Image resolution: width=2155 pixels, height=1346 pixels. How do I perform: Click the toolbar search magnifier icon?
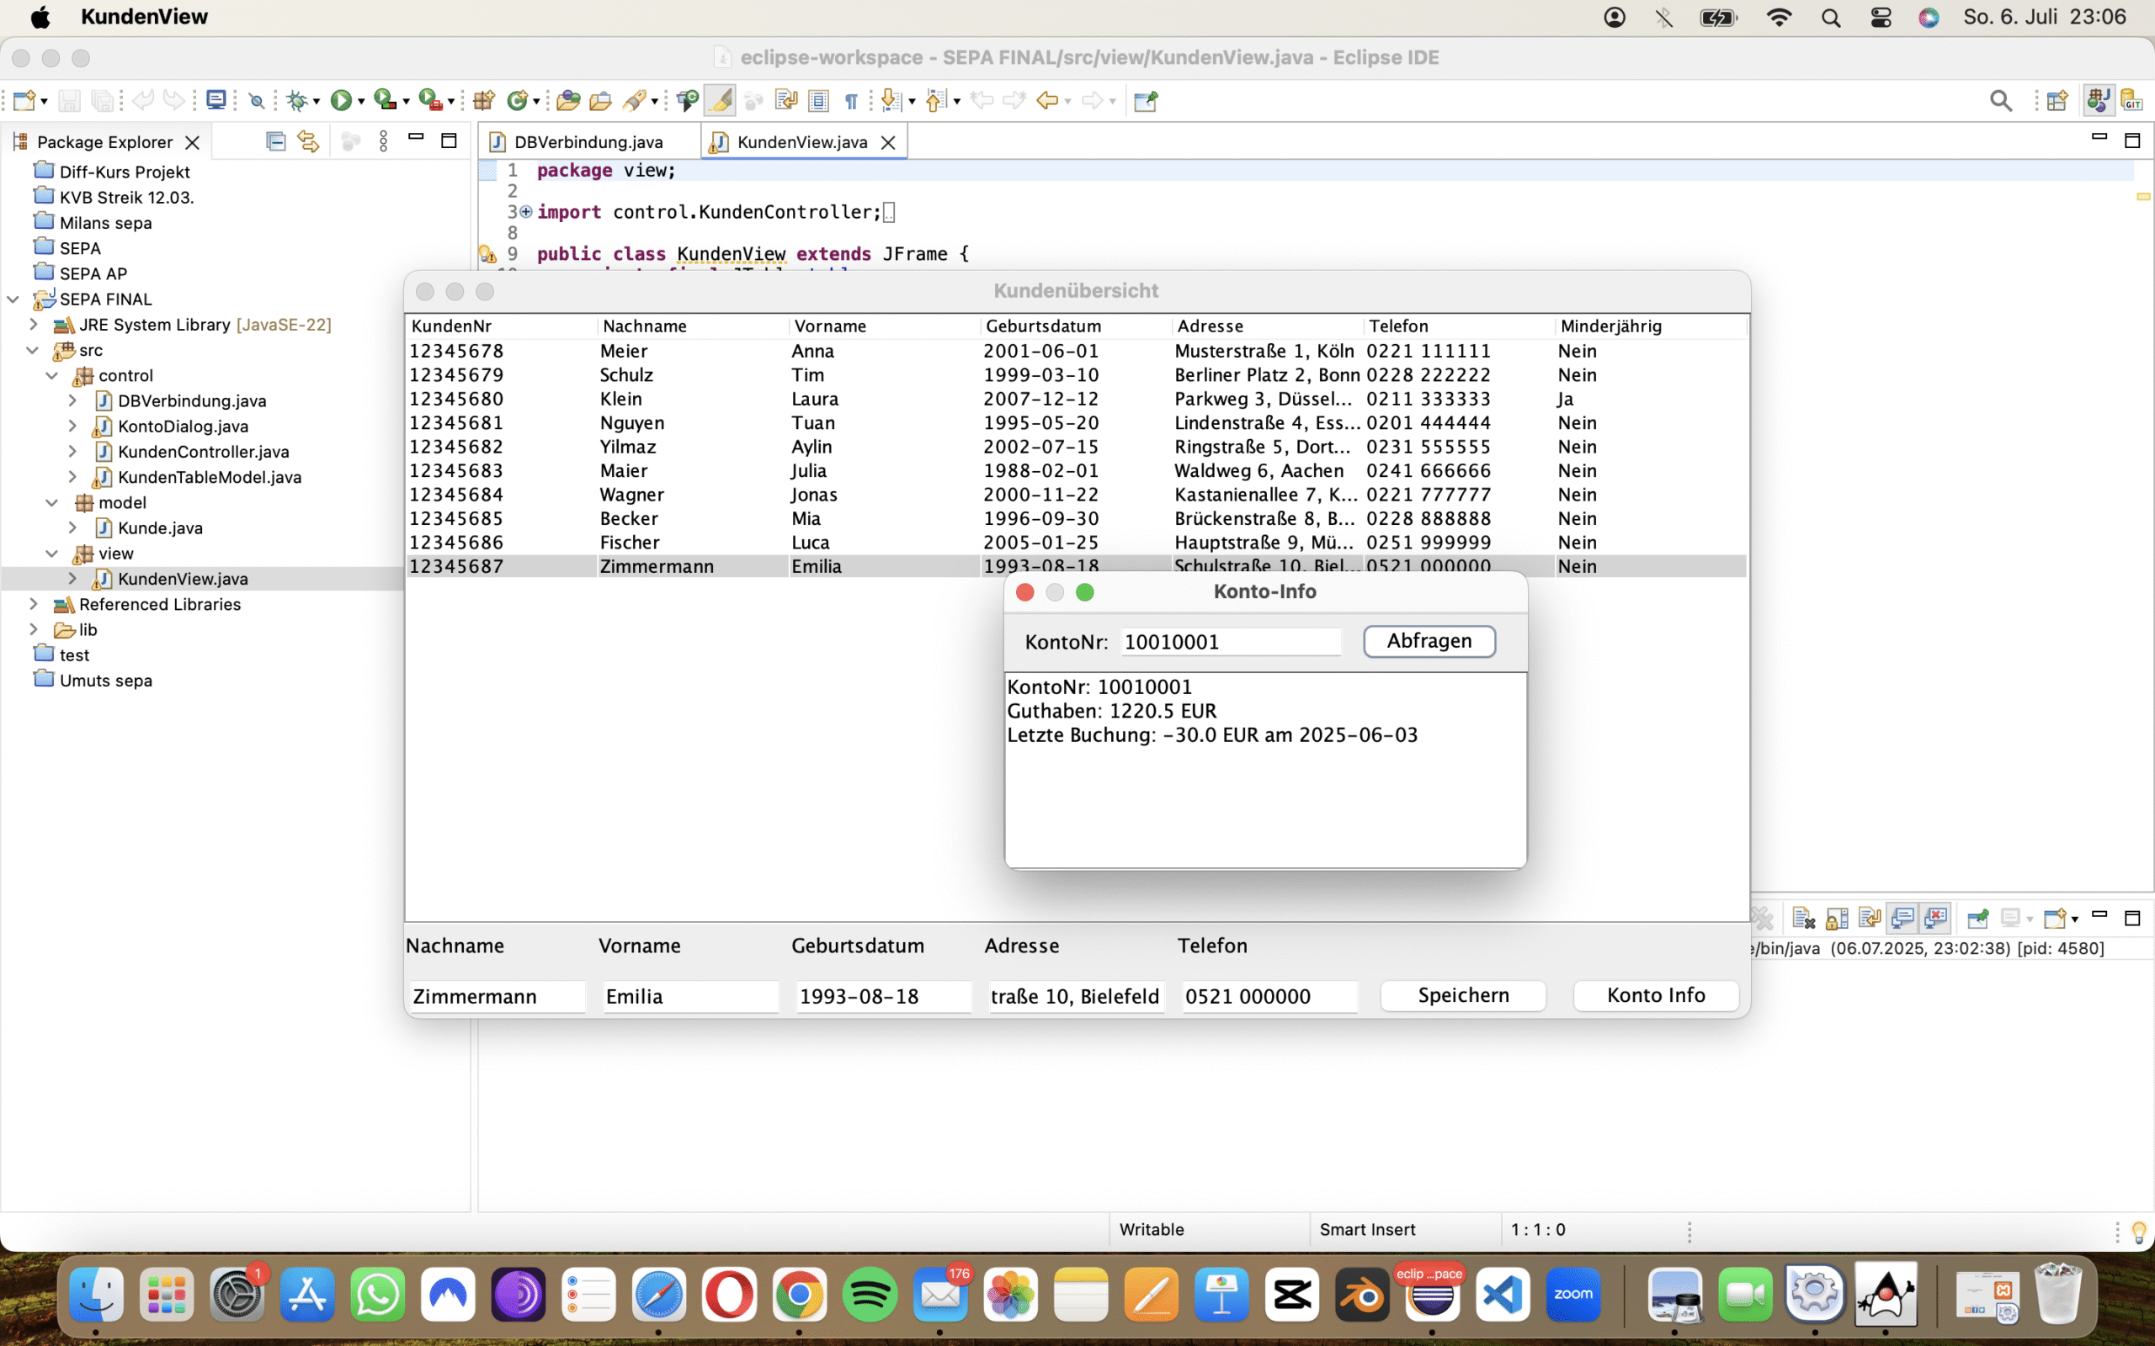[2000, 101]
